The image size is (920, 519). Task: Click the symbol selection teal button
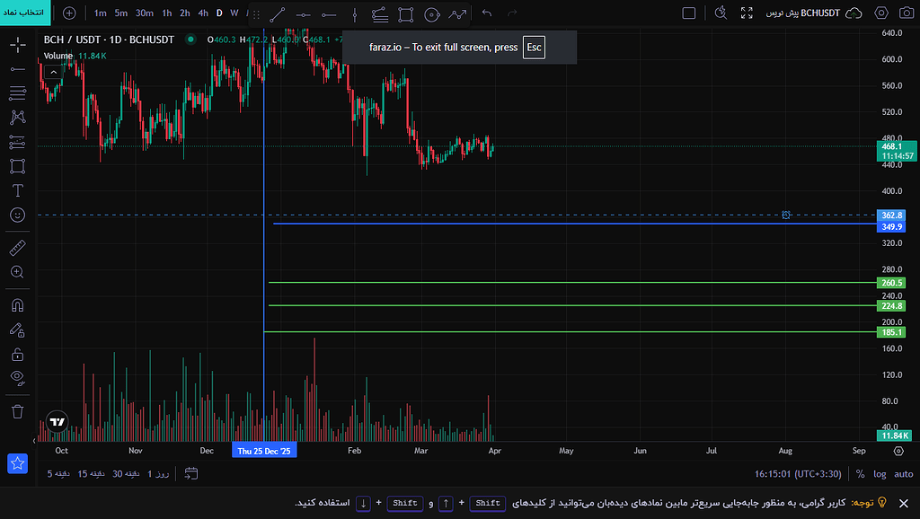(x=25, y=13)
